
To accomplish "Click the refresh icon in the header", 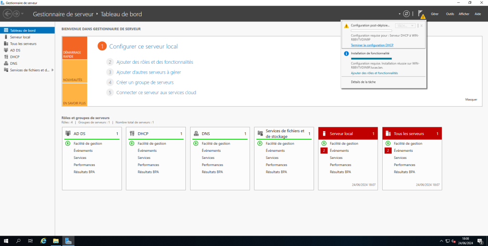I will (406, 14).
